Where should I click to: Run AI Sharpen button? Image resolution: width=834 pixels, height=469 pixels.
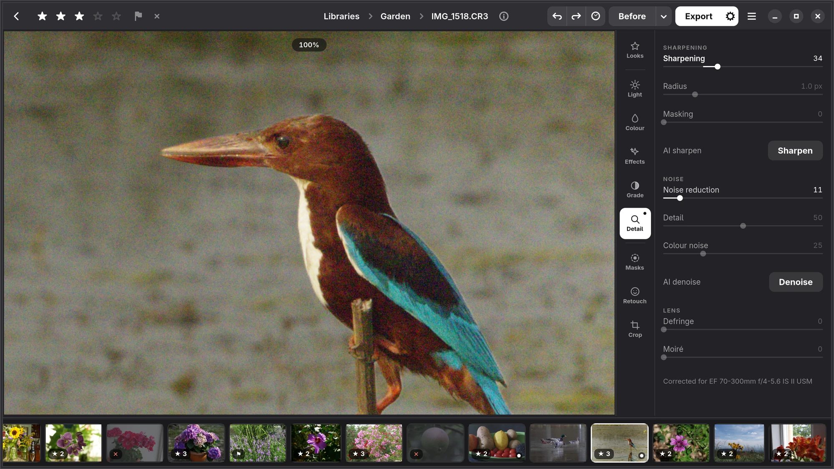(x=795, y=150)
